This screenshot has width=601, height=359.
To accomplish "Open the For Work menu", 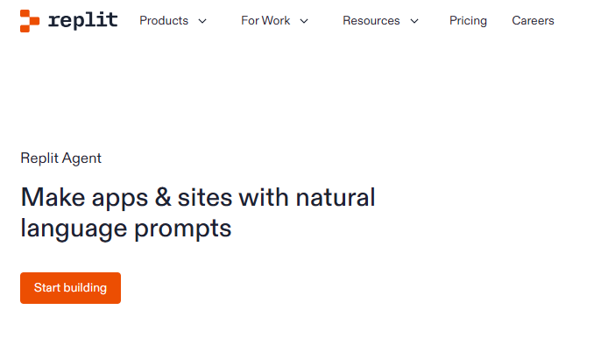I will coord(265,21).
